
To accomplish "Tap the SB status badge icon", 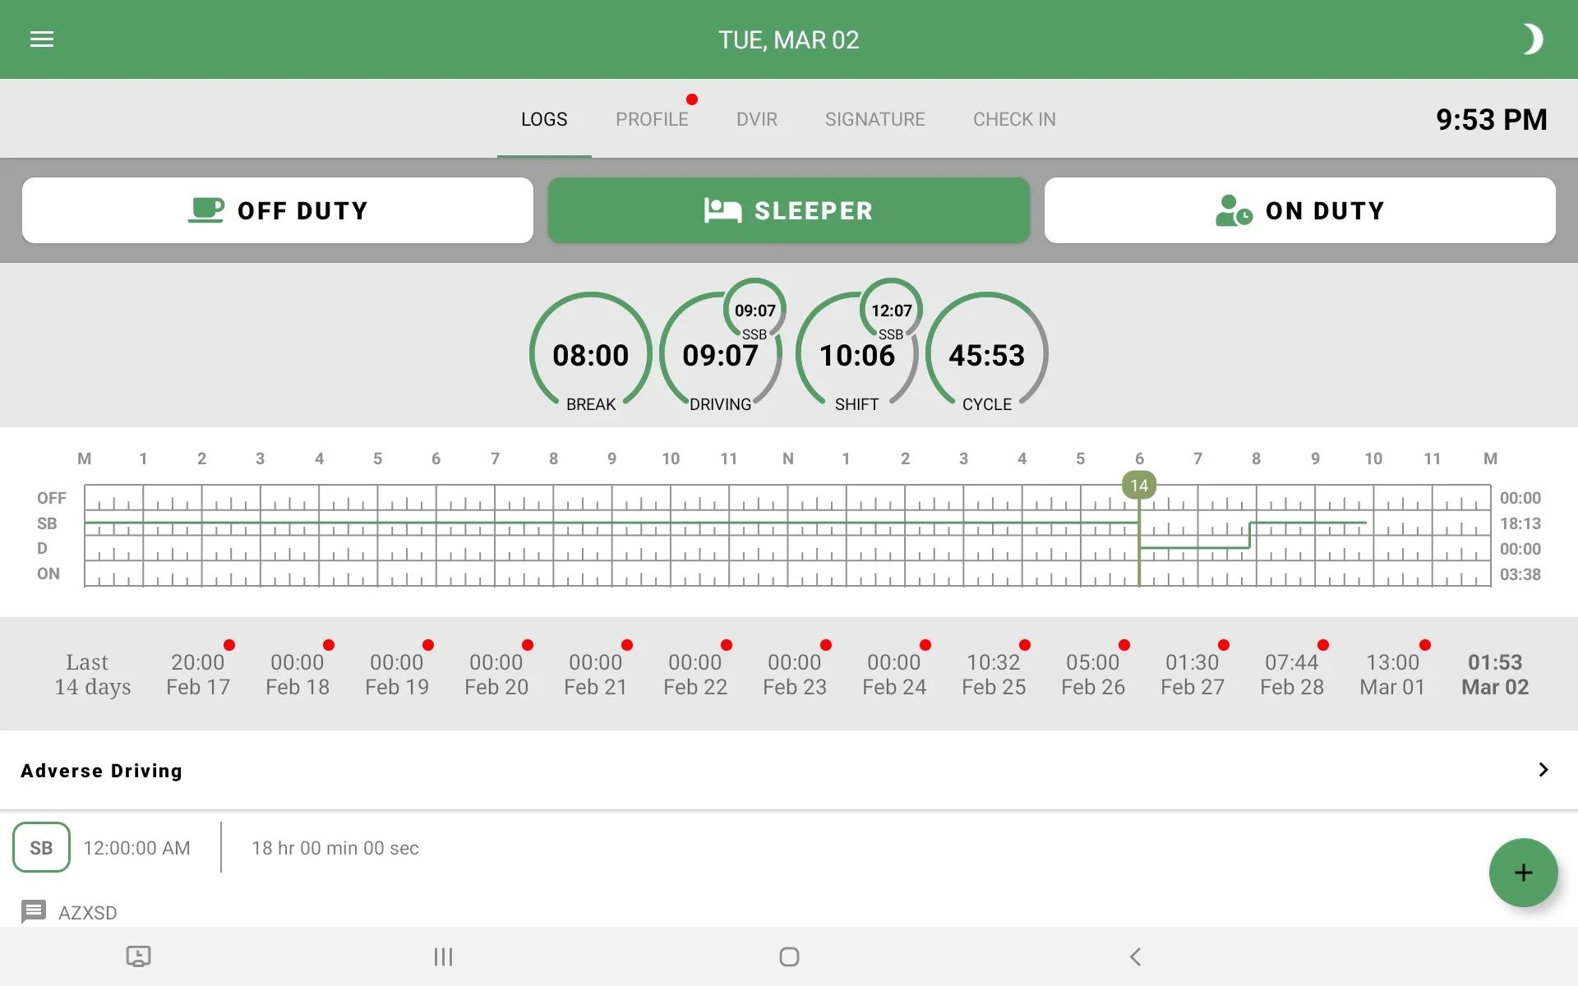I will tap(41, 847).
